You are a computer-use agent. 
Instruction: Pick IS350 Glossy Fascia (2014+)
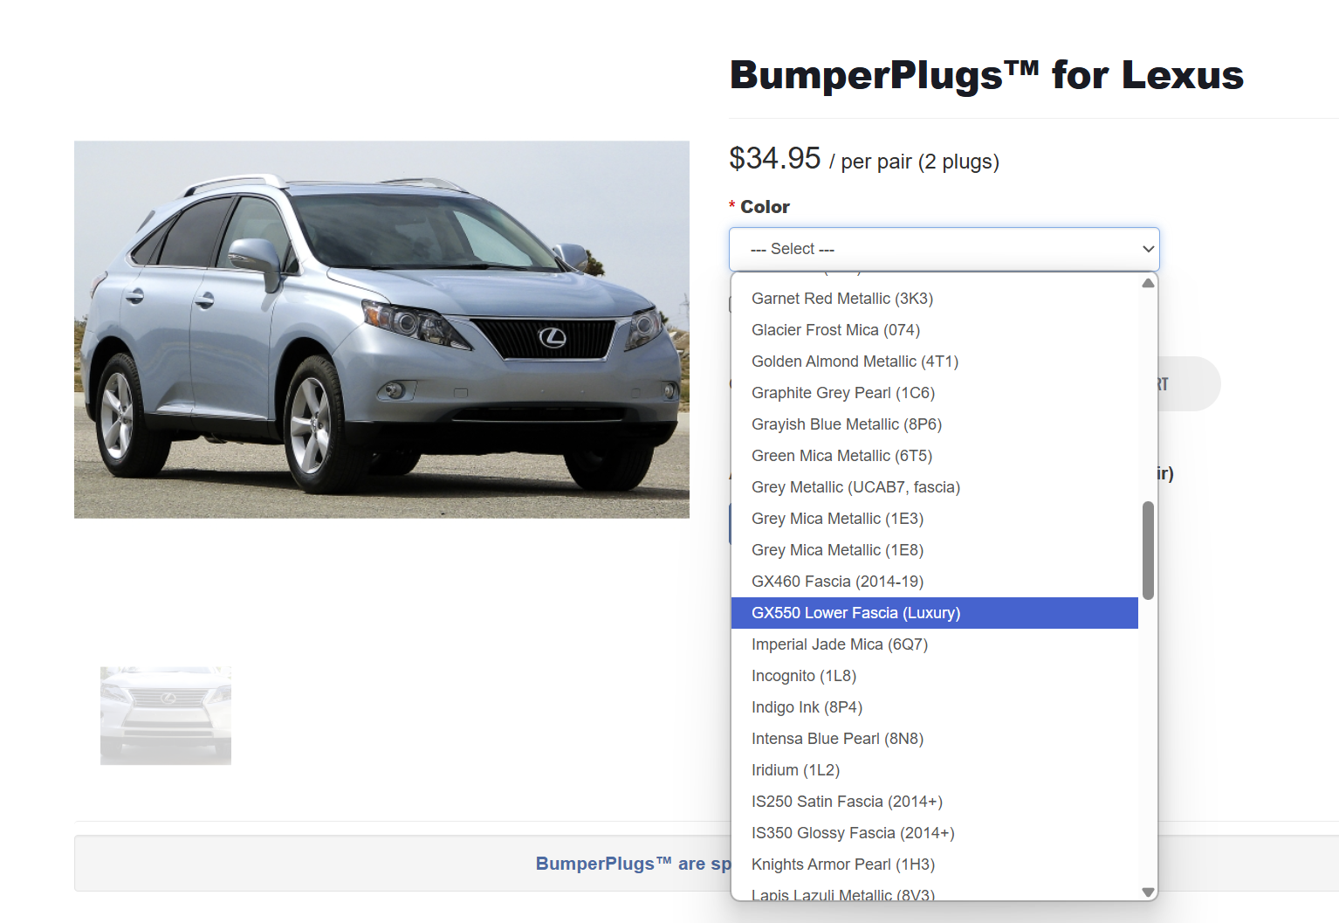point(934,833)
